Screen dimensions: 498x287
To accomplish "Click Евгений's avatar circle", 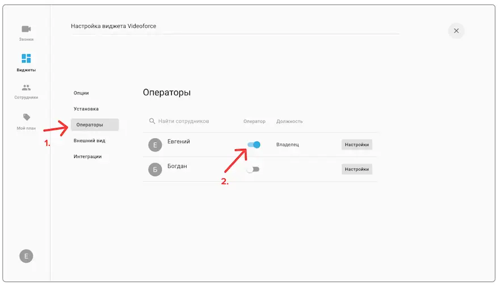I will point(155,145).
